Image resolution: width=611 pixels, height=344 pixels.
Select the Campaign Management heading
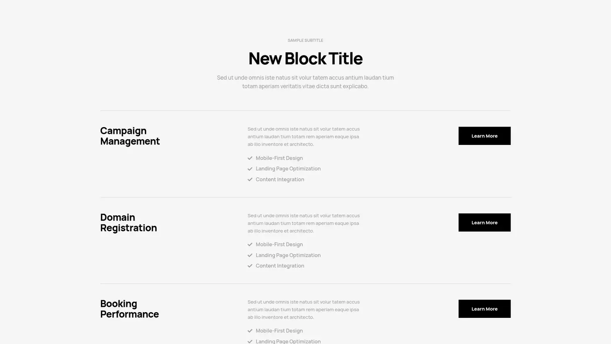click(130, 136)
